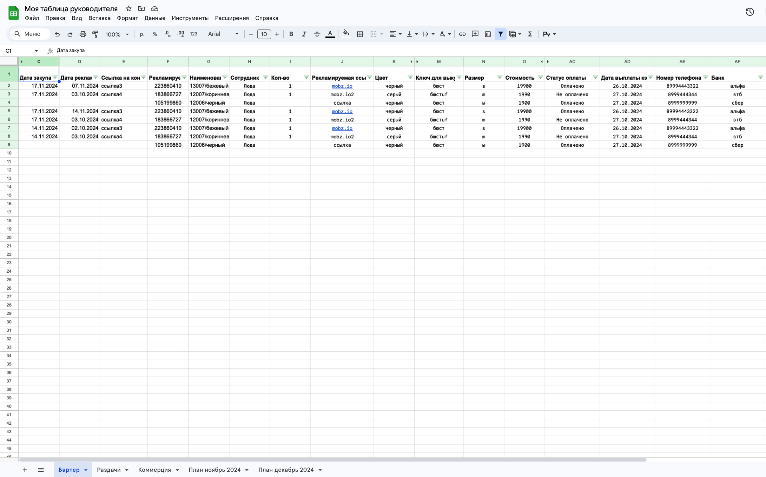Add a new sheet with plus
766x477 pixels.
coord(25,470)
